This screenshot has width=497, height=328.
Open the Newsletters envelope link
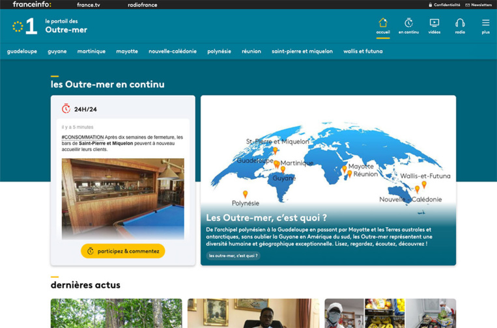click(478, 5)
